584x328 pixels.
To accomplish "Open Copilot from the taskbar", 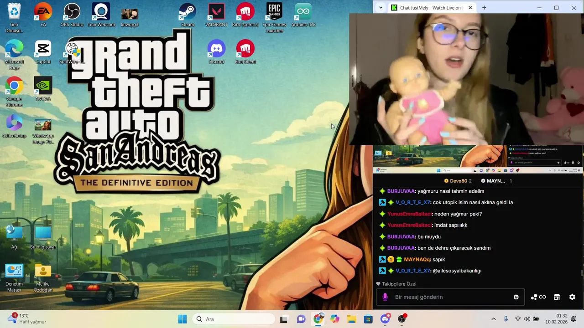I will click(335, 319).
